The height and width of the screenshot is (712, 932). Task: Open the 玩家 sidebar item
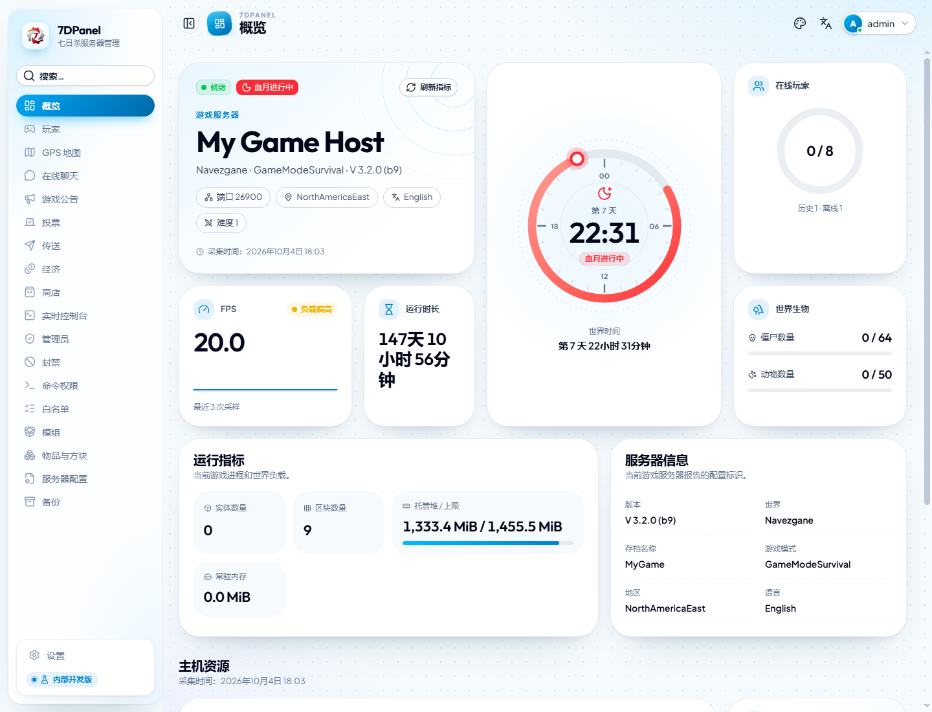click(85, 129)
